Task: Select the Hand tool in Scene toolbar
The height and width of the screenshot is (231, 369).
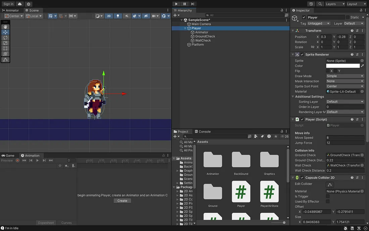Action: coord(5,27)
